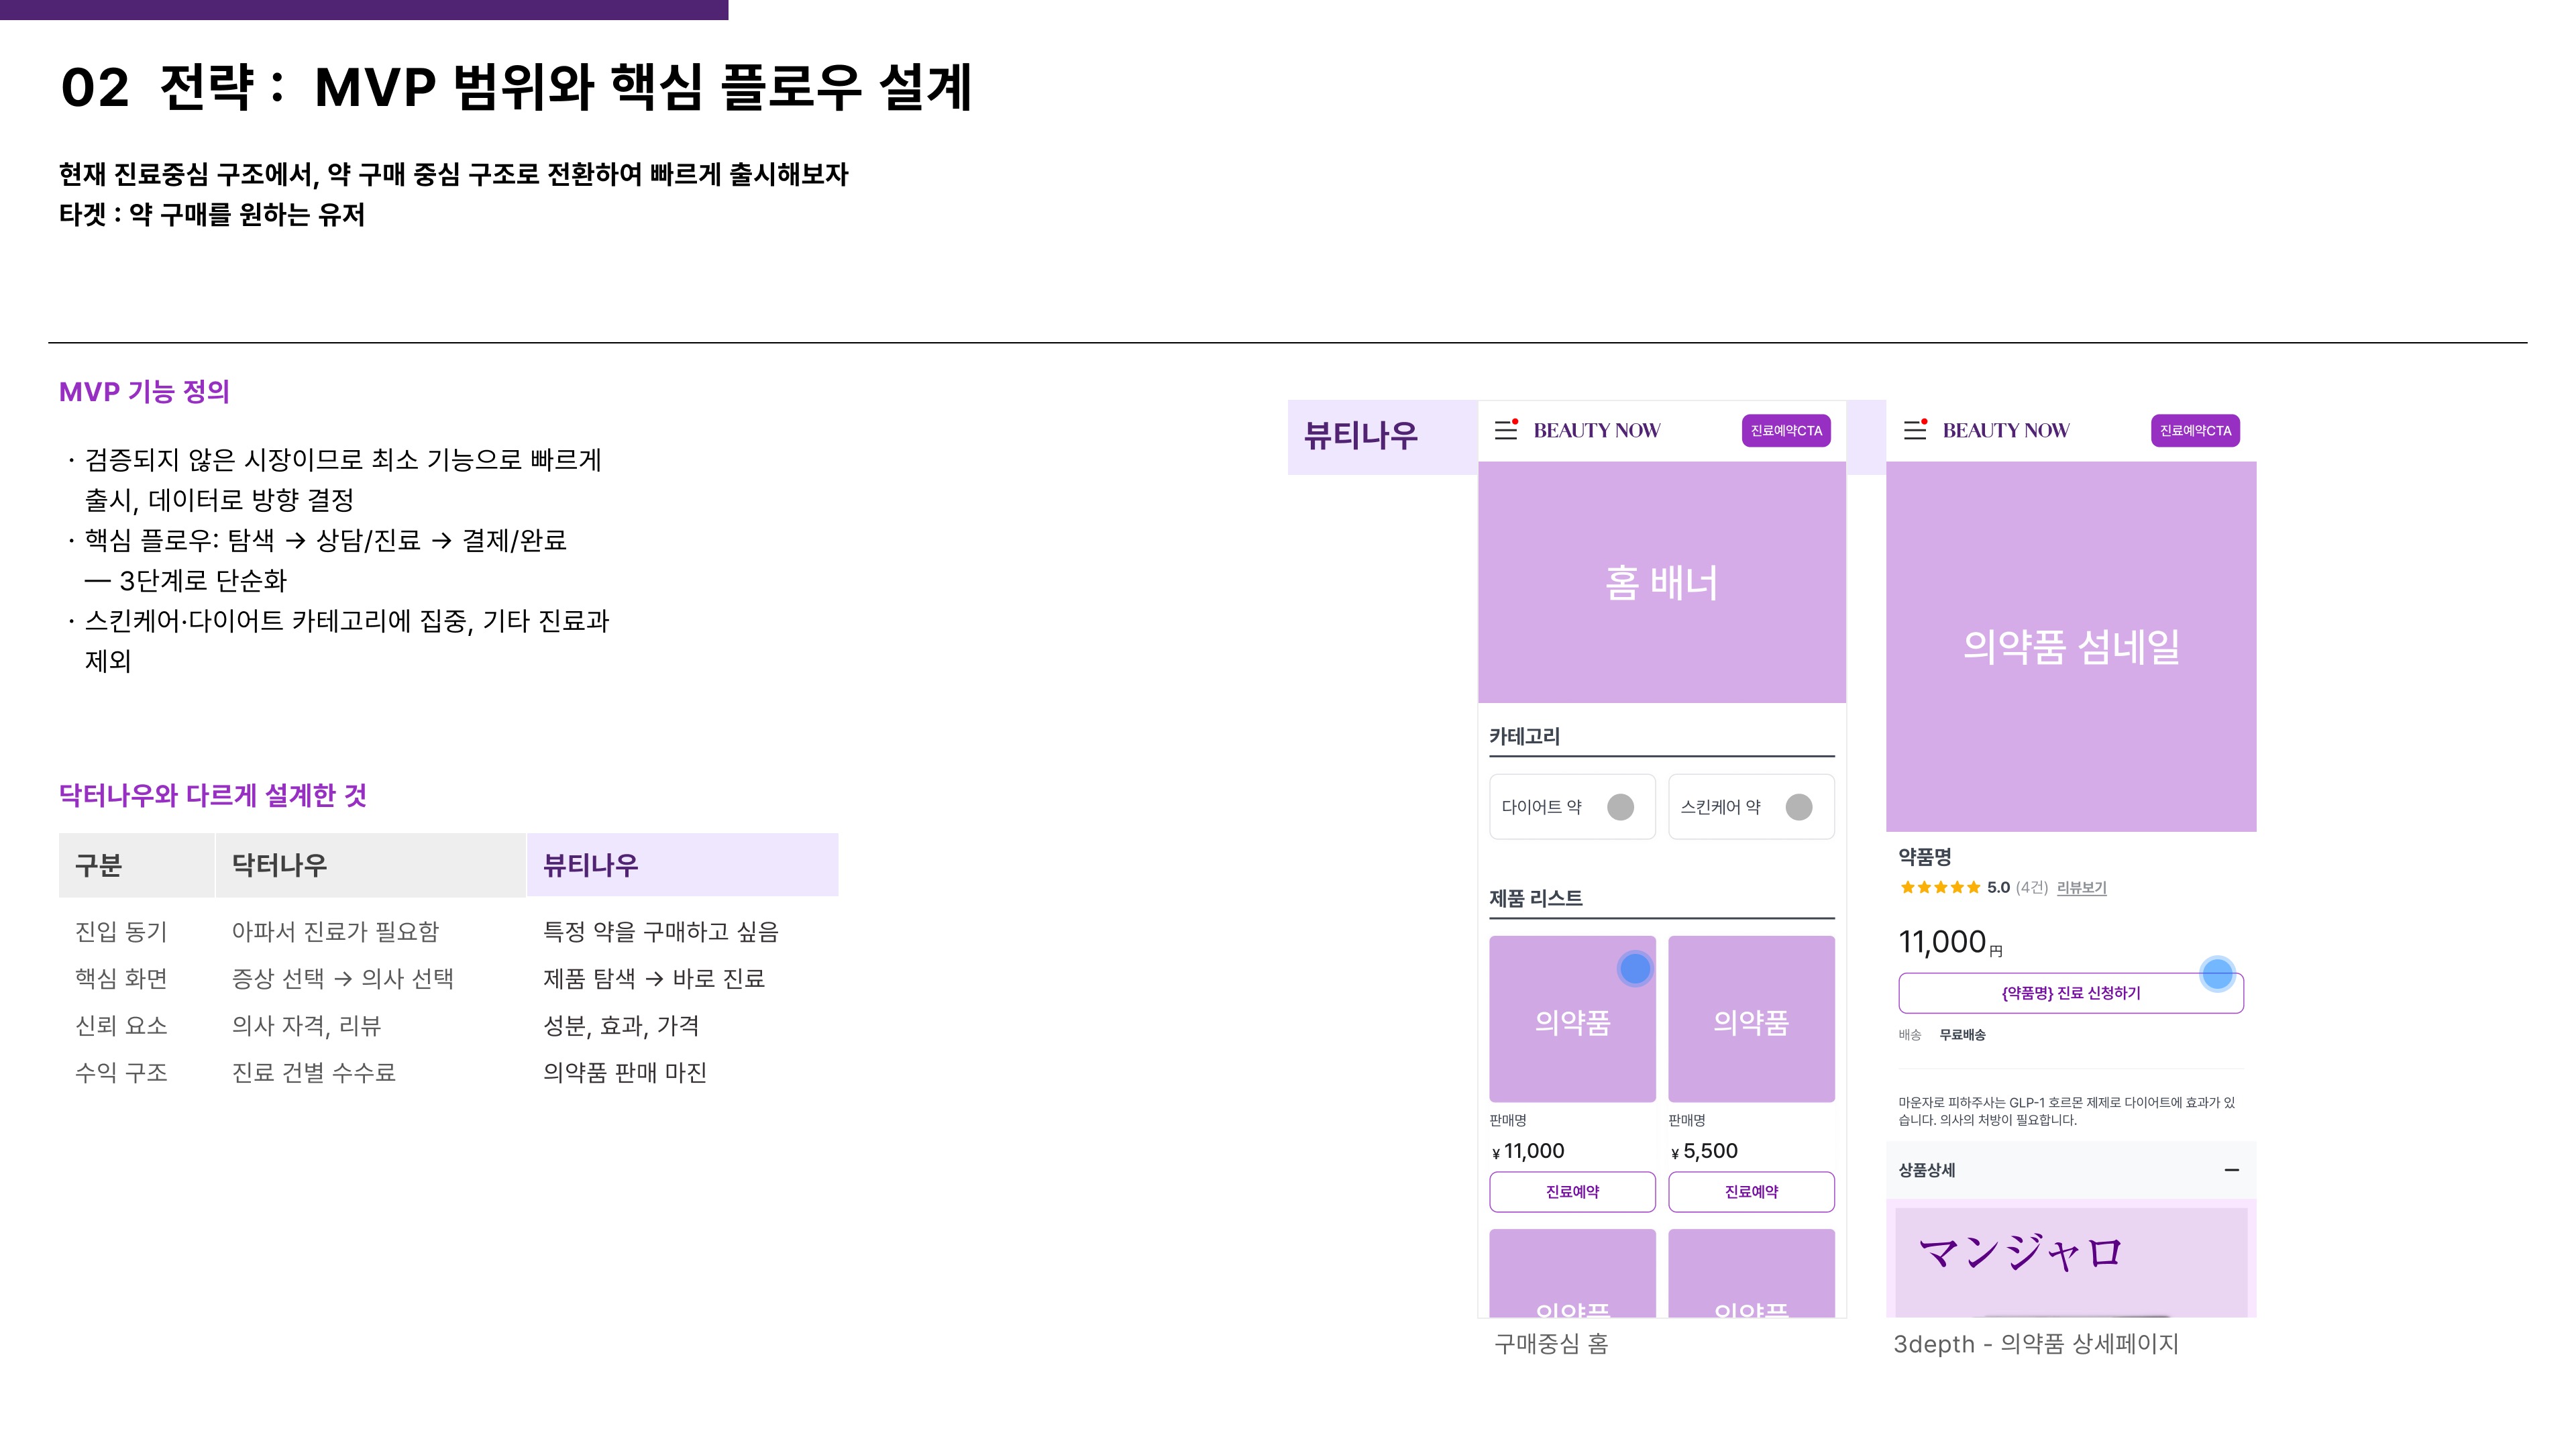
Task: Click the 카테고리 section heading
Action: 1524,737
